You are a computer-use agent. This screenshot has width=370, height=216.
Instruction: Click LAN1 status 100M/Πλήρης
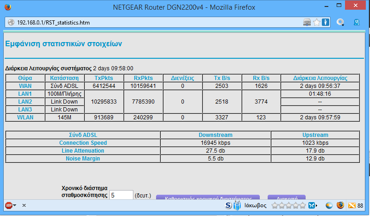(x=64, y=94)
